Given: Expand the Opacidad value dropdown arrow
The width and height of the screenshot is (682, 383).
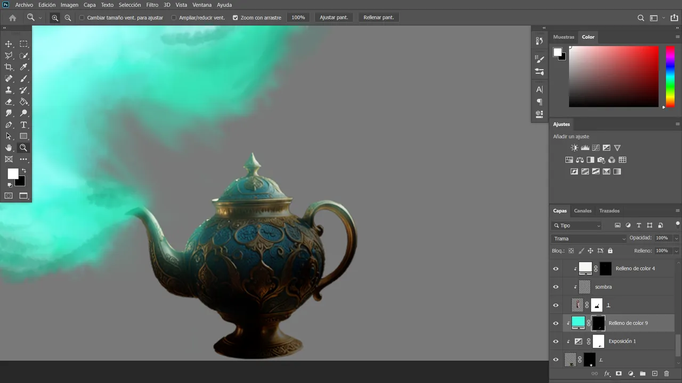Looking at the screenshot, I should pos(676,238).
